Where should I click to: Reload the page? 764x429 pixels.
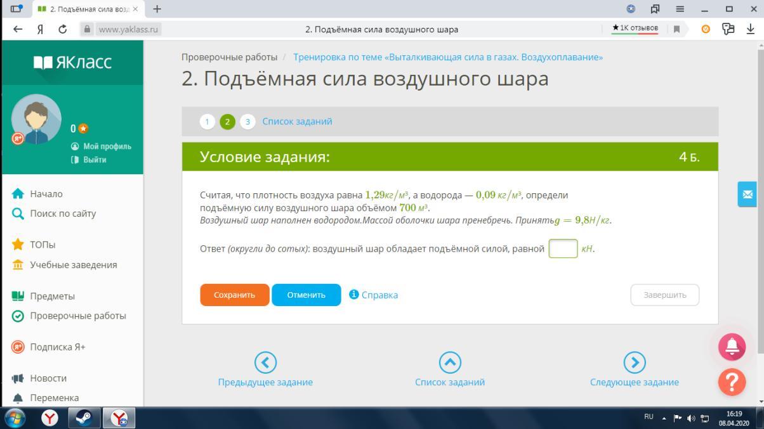[x=63, y=29]
